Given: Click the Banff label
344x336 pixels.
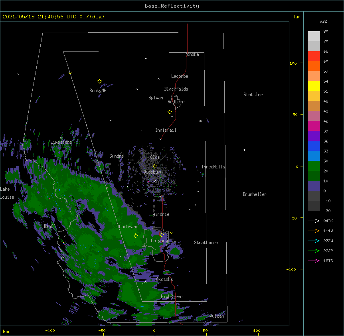Looking at the screenshot, I should (49, 226).
